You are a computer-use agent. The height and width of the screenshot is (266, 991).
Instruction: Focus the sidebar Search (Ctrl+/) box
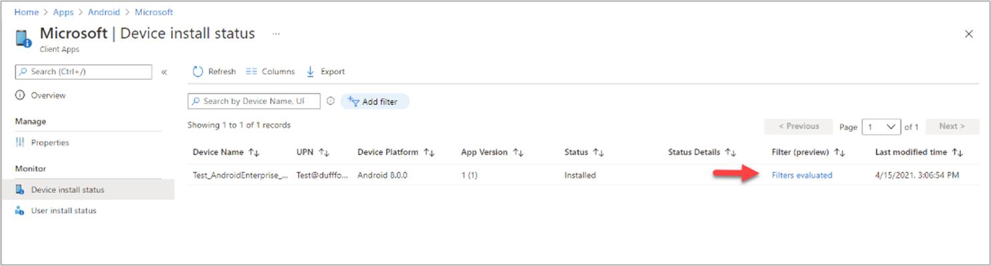click(83, 72)
